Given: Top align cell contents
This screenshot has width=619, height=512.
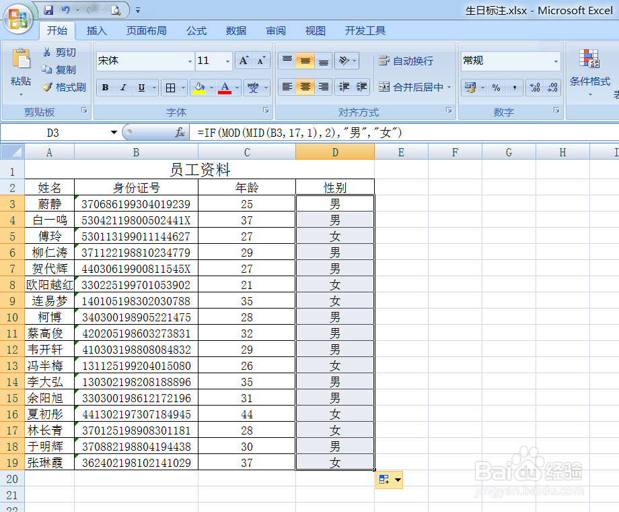Looking at the screenshot, I should tap(287, 61).
